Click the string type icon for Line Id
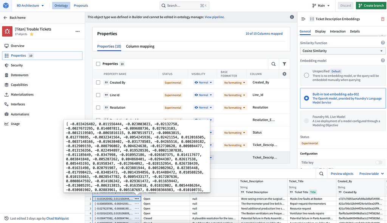Image resolution: width=387 pixels, height=223 pixels. pos(106,95)
